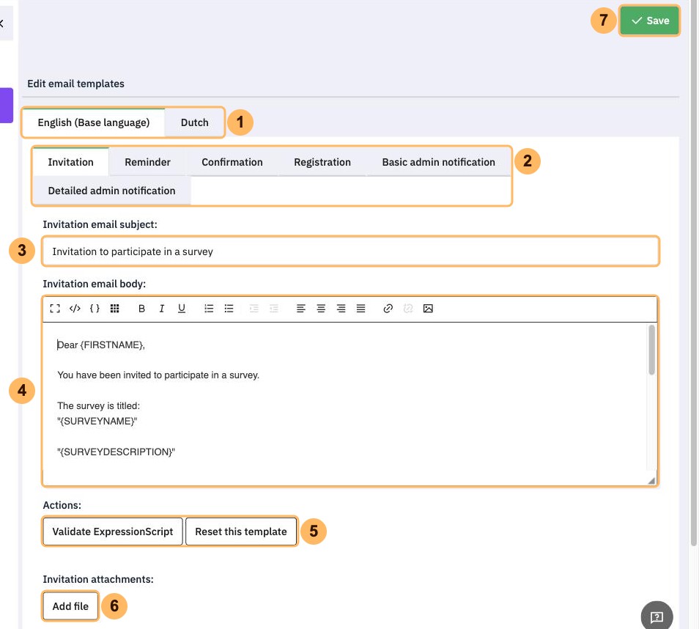Image resolution: width=699 pixels, height=629 pixels.
Task: Click the green Save button
Action: (x=649, y=21)
